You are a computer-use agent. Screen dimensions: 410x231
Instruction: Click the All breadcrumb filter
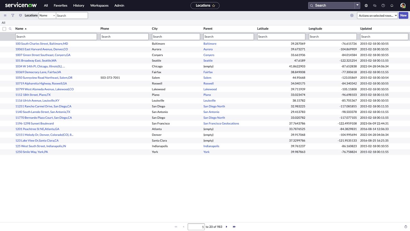[3, 23]
